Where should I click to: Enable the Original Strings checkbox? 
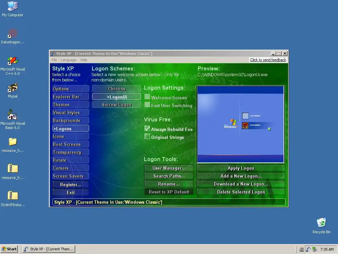tap(147, 137)
